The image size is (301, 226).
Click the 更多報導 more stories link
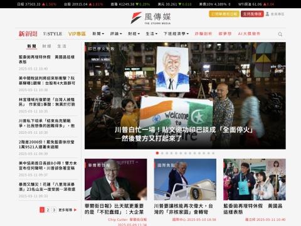tap(68, 210)
